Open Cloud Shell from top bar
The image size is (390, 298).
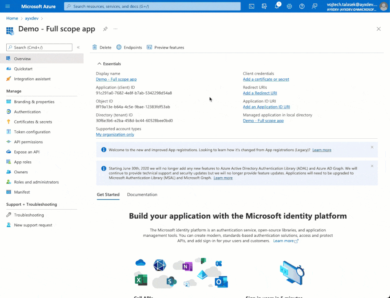click(x=251, y=7)
